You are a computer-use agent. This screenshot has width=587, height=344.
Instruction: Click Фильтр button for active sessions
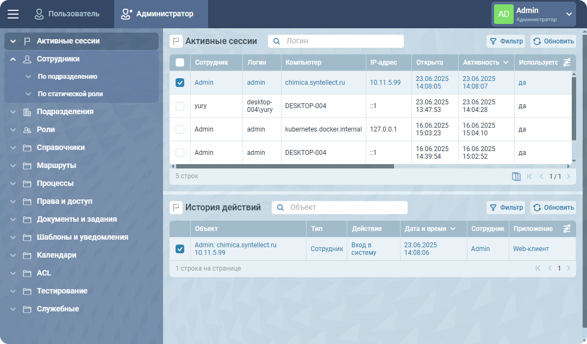coord(505,41)
